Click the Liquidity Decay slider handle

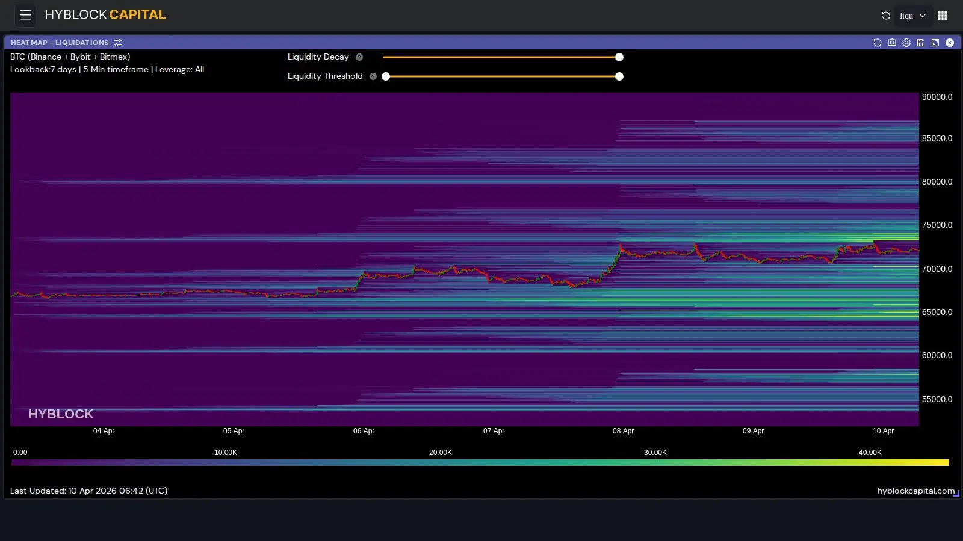(x=619, y=57)
